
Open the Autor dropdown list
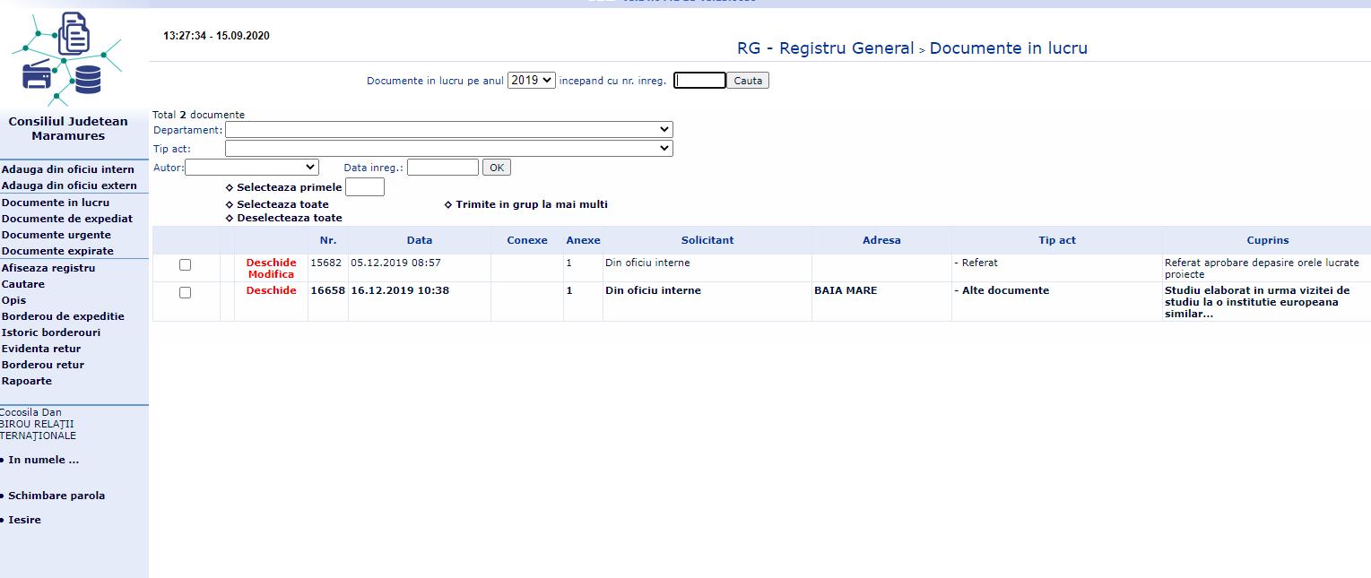pyautogui.click(x=252, y=168)
